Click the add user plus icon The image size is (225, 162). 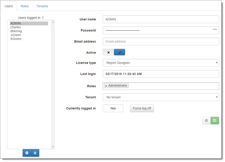click(x=27, y=153)
